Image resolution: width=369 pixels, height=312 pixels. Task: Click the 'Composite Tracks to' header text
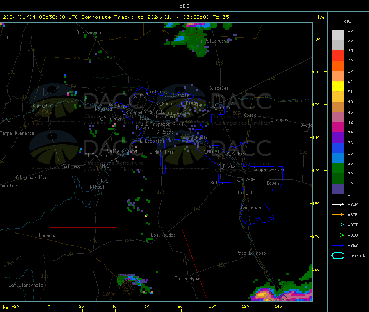113,17
